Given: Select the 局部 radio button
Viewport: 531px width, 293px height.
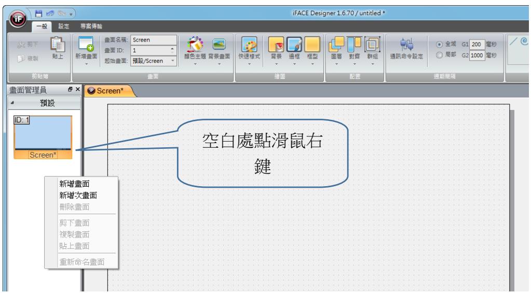Looking at the screenshot, I should (439, 55).
